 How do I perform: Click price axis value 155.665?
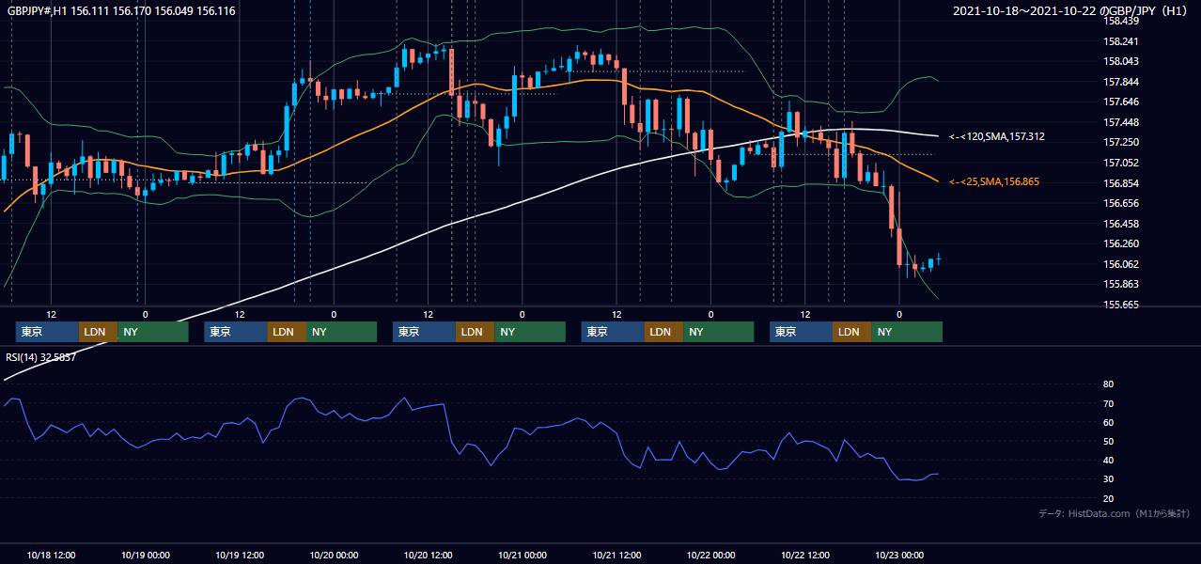click(x=1121, y=305)
